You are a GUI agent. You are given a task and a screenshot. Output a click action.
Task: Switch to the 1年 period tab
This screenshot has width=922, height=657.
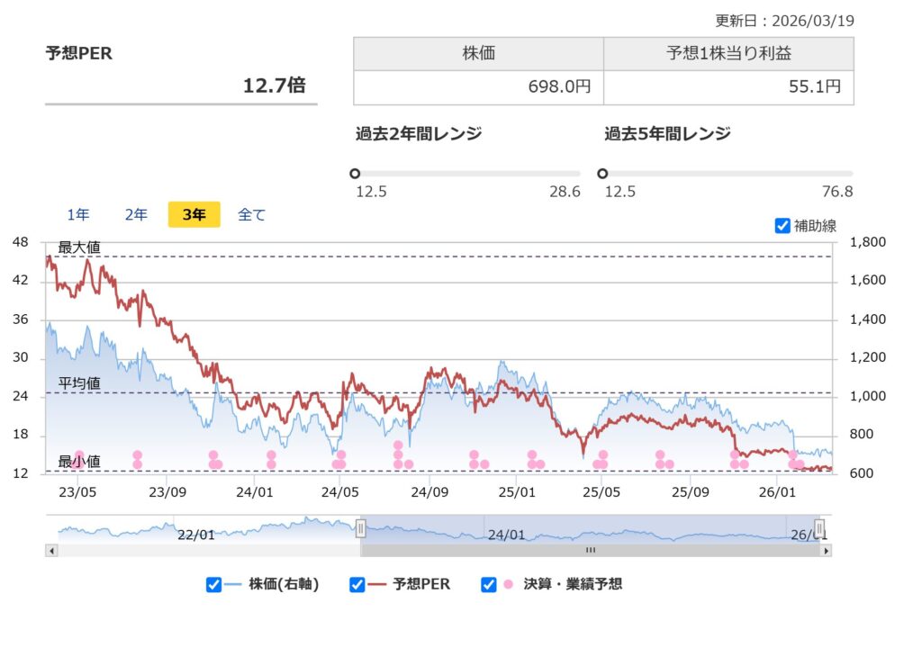pyautogui.click(x=78, y=214)
